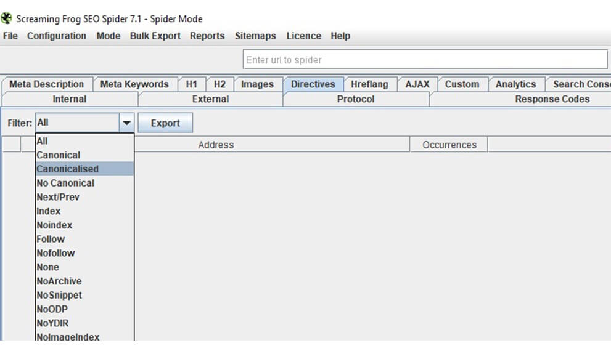Sort by the Address column header
Image resolution: width=611 pixels, height=351 pixels.
(216, 145)
